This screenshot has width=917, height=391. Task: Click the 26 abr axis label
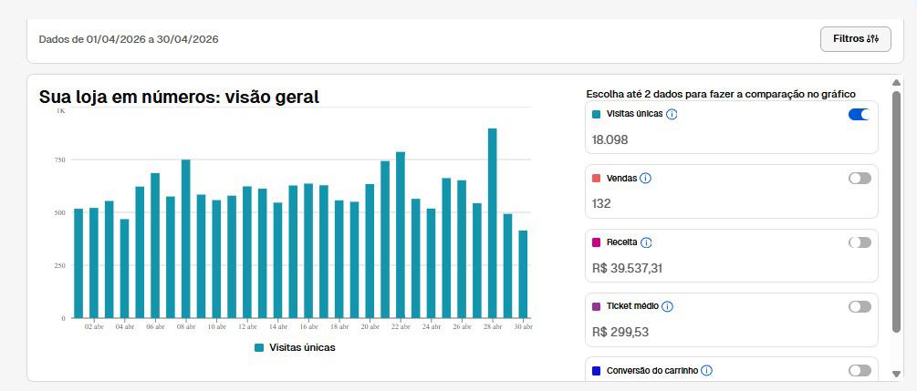click(462, 327)
